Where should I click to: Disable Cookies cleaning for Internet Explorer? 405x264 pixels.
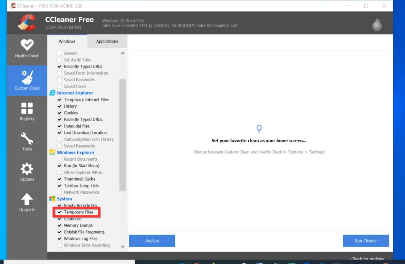pyautogui.click(x=59, y=112)
